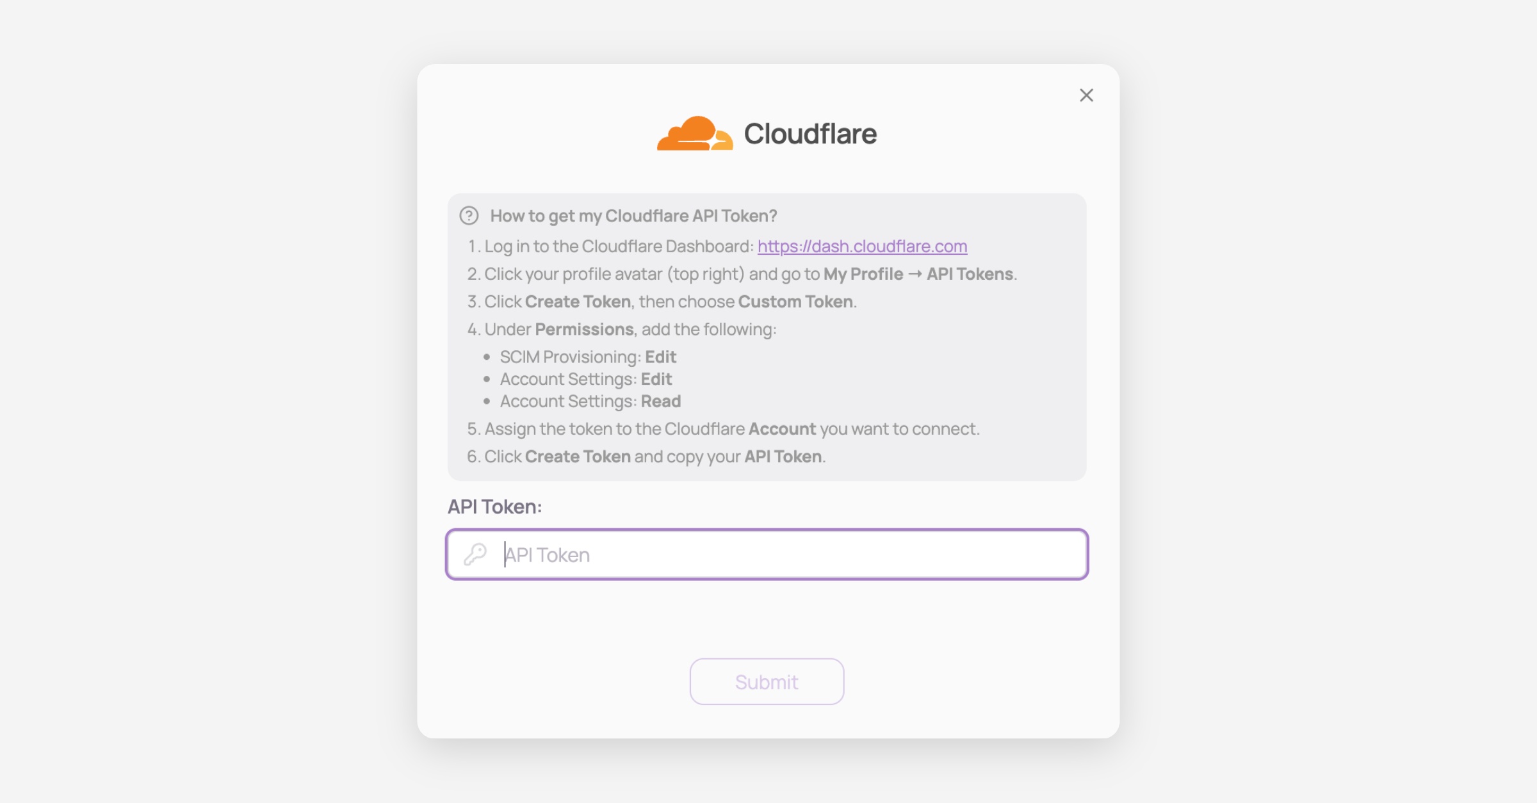Viewport: 1537px width, 803px height.
Task: Click the bold "Permissions" word
Action: tap(584, 329)
